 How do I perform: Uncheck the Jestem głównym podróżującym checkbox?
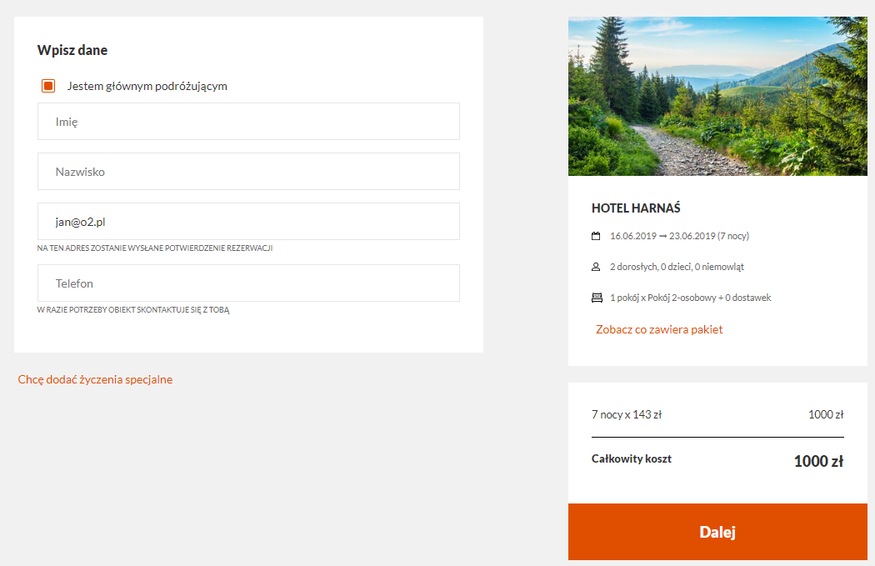tap(48, 86)
